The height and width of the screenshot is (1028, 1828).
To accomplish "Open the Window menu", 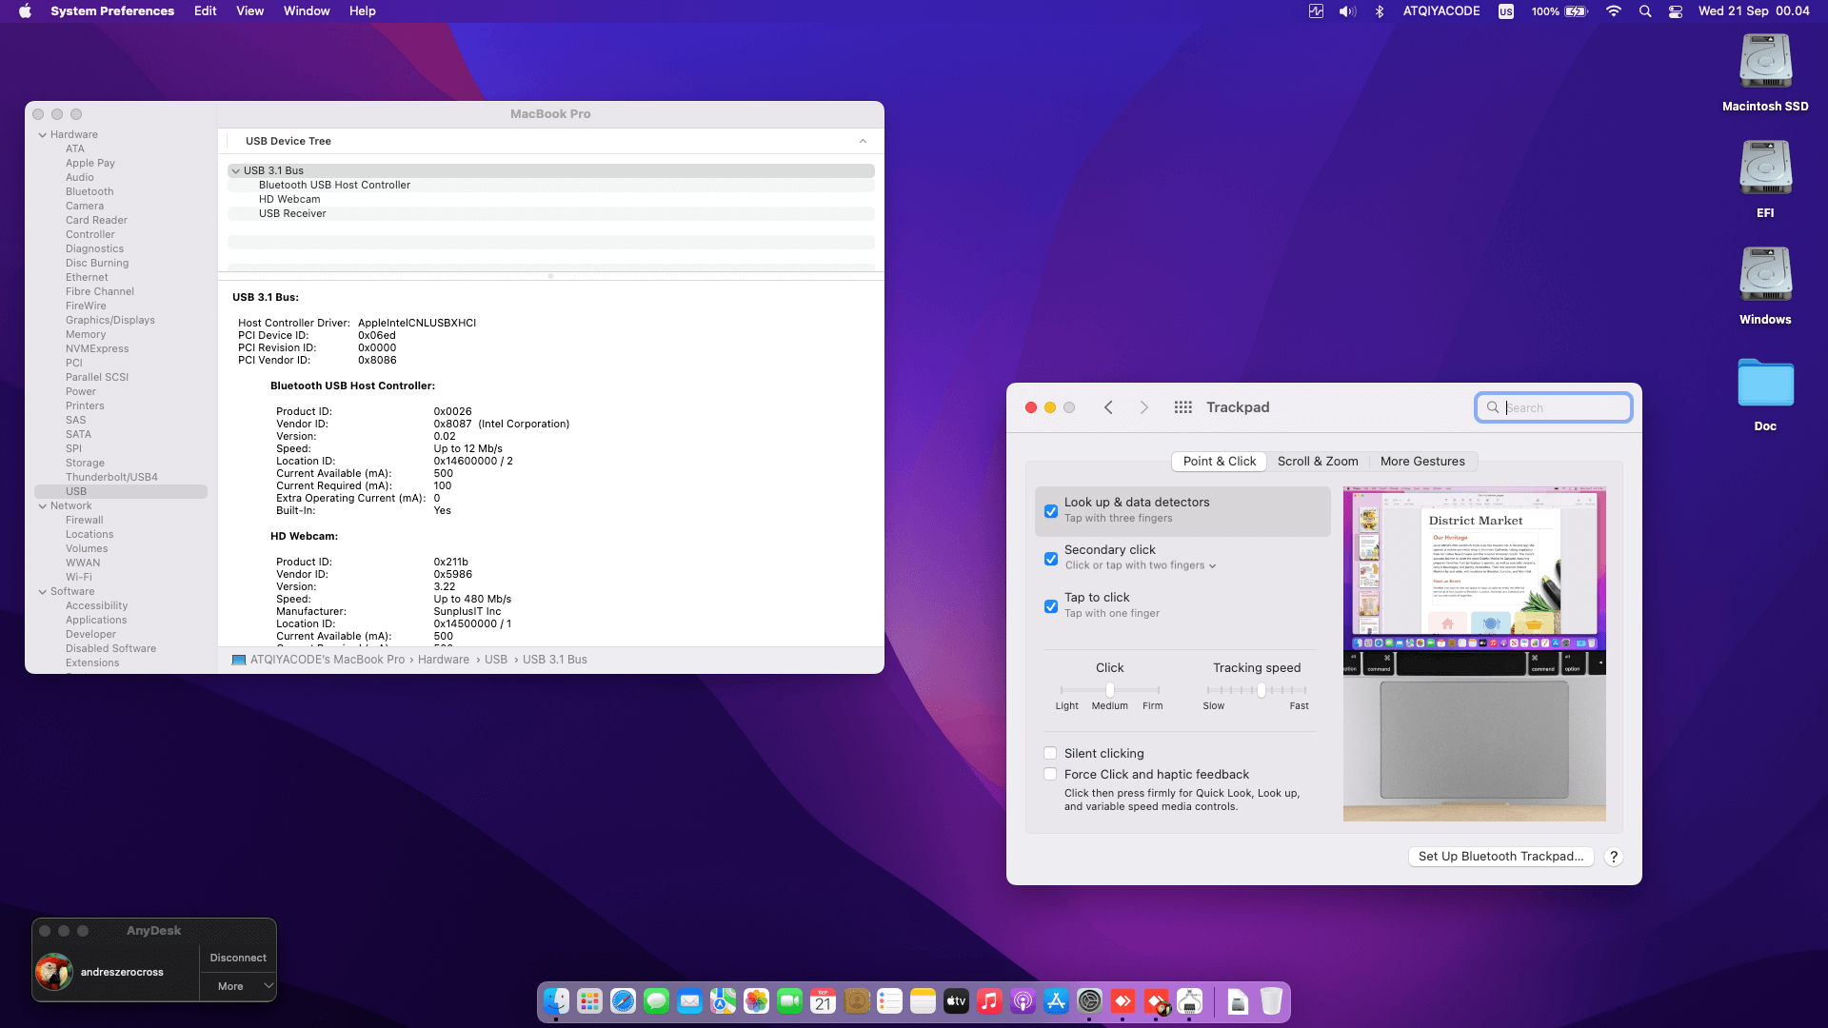I will (307, 11).
